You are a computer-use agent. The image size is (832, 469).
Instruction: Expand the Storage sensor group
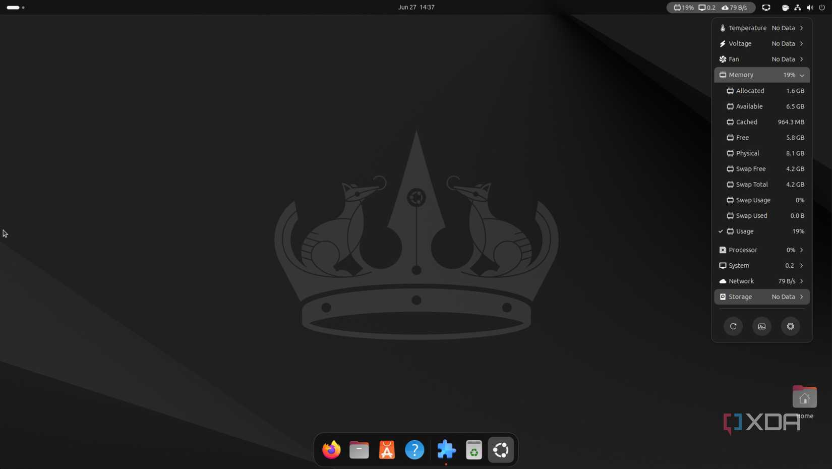click(762, 297)
